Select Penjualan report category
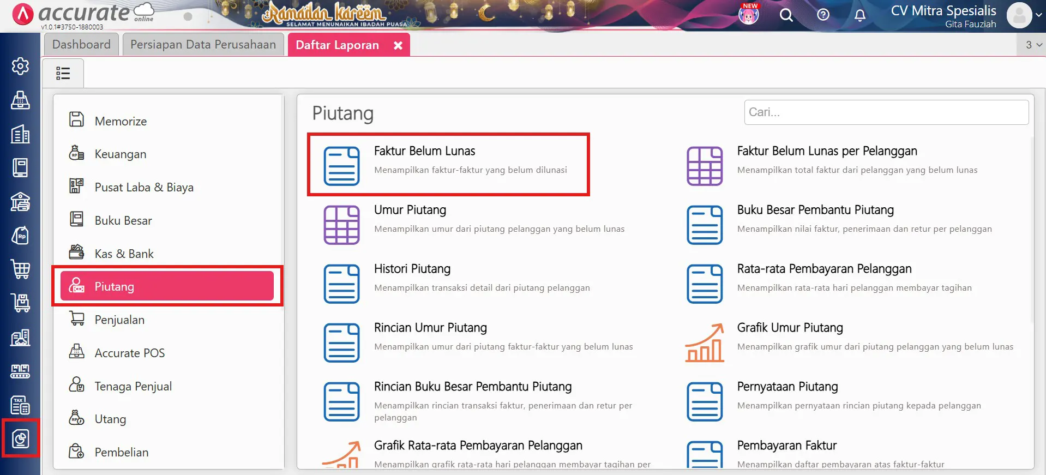The height and width of the screenshot is (475, 1046). point(168,320)
